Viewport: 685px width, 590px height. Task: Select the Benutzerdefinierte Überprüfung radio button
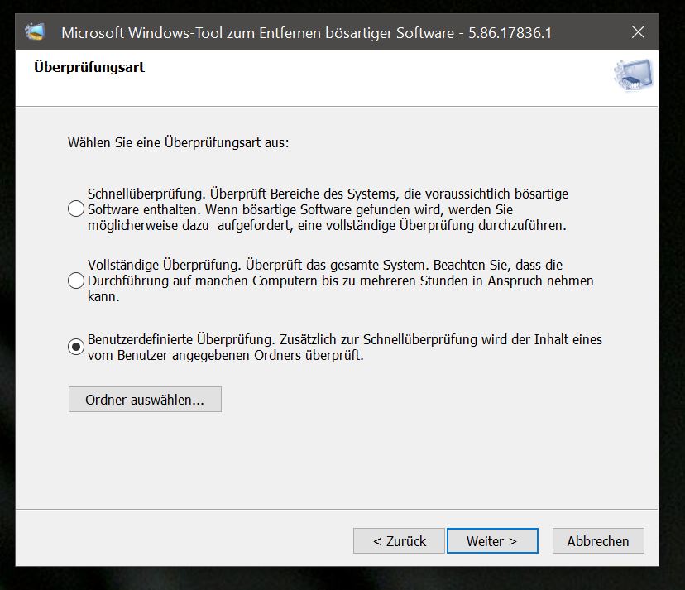click(x=76, y=347)
